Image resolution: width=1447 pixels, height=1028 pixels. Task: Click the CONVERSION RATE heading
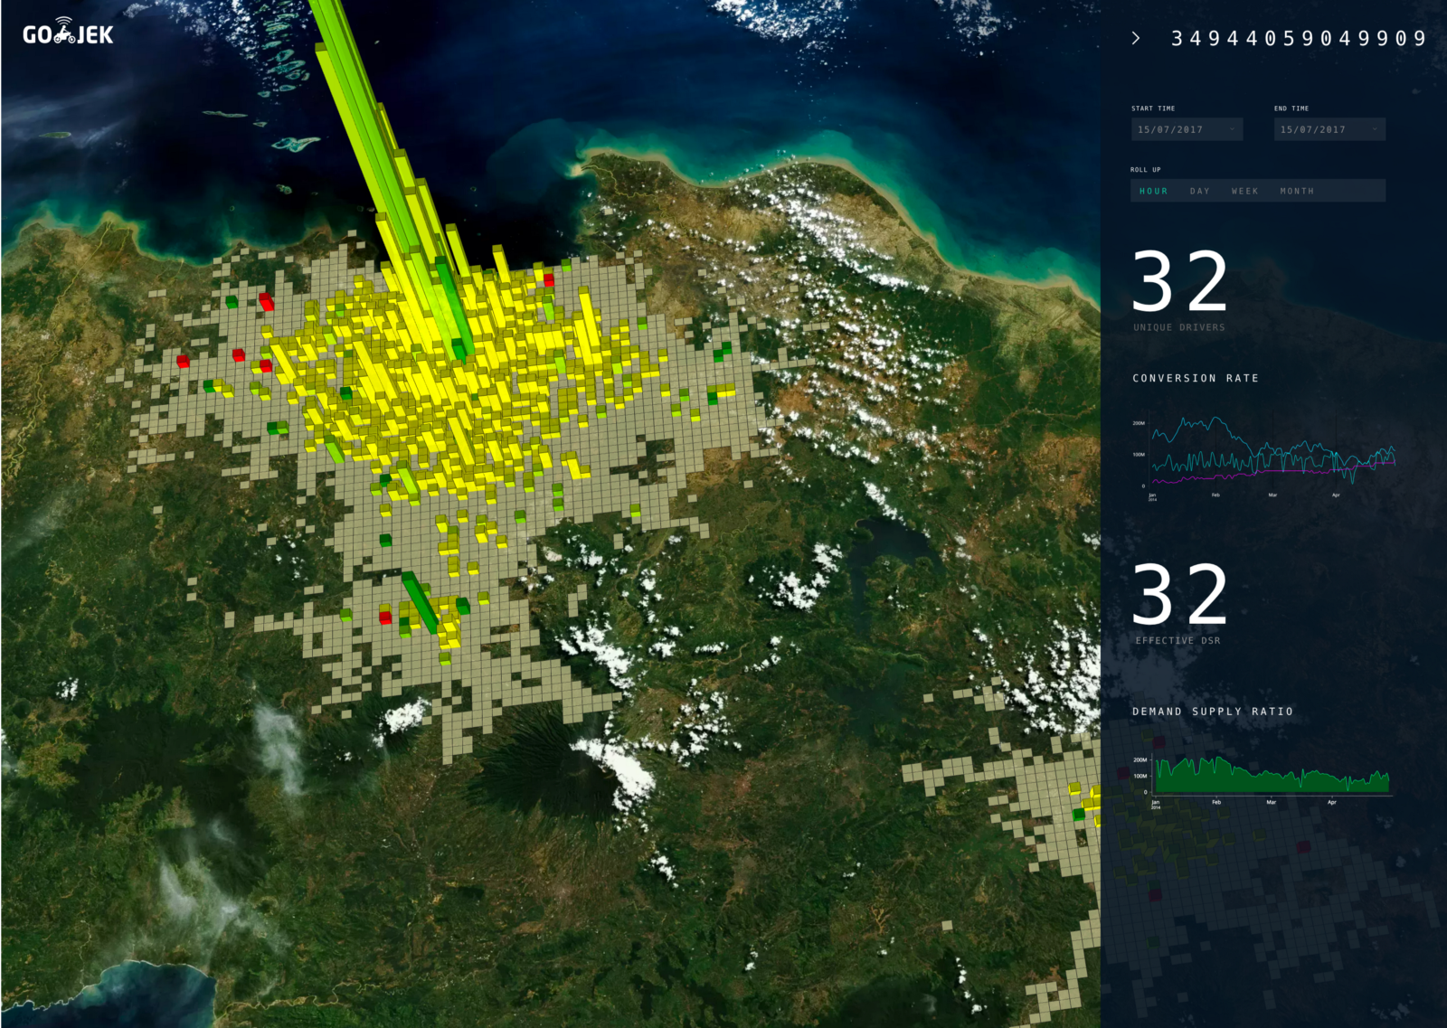(x=1196, y=378)
